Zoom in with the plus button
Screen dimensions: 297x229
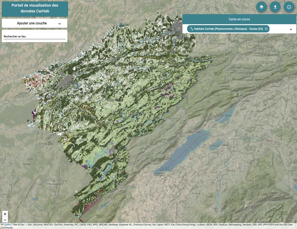pos(5,214)
